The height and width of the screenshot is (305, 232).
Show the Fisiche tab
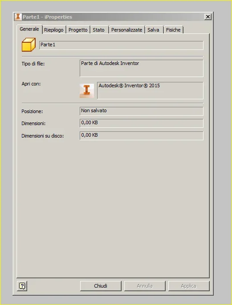click(173, 30)
